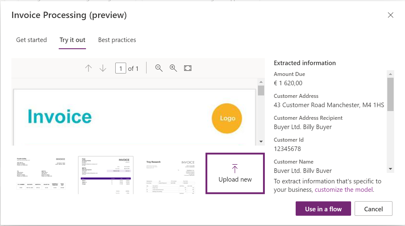The height and width of the screenshot is (226, 405).
Task: Click scroll down arrow in document preview
Action: click(x=261, y=142)
